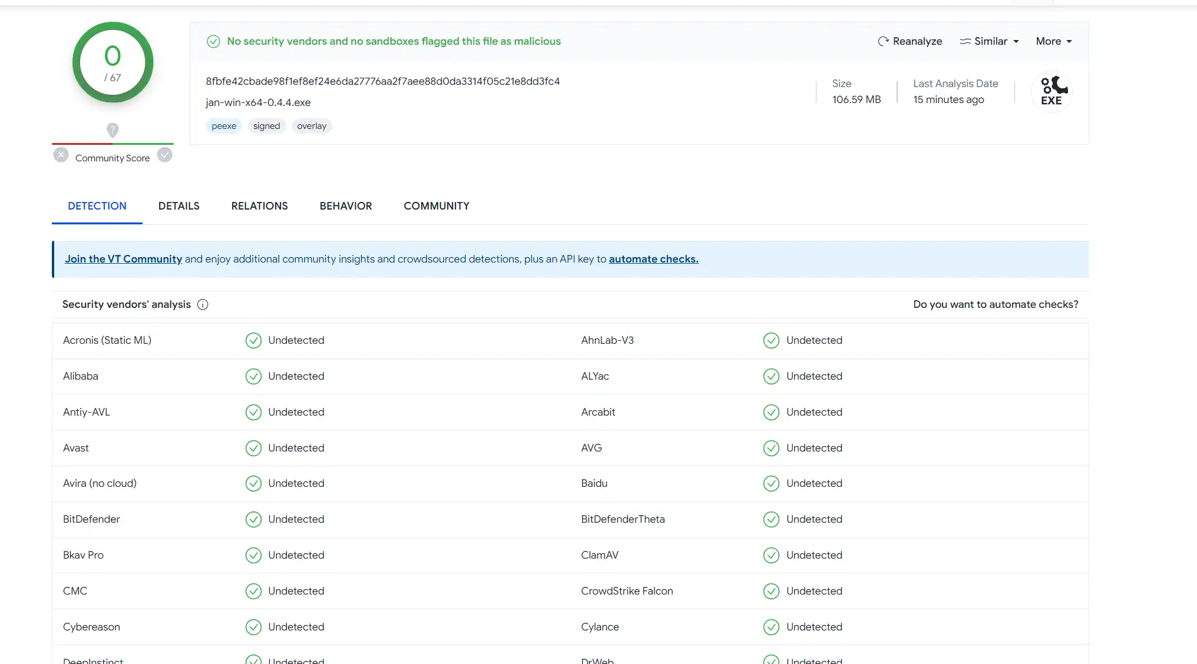The width and height of the screenshot is (1197, 664).
Task: Click the info icon beside Security vendors' analysis
Action: click(x=203, y=304)
